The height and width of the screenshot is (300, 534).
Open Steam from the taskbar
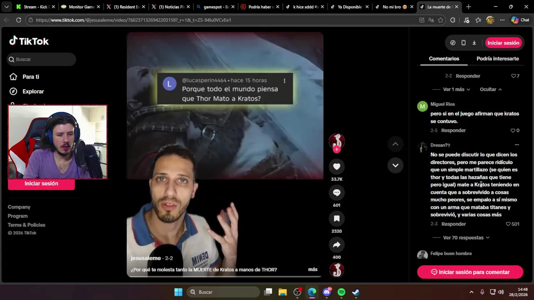(356, 292)
